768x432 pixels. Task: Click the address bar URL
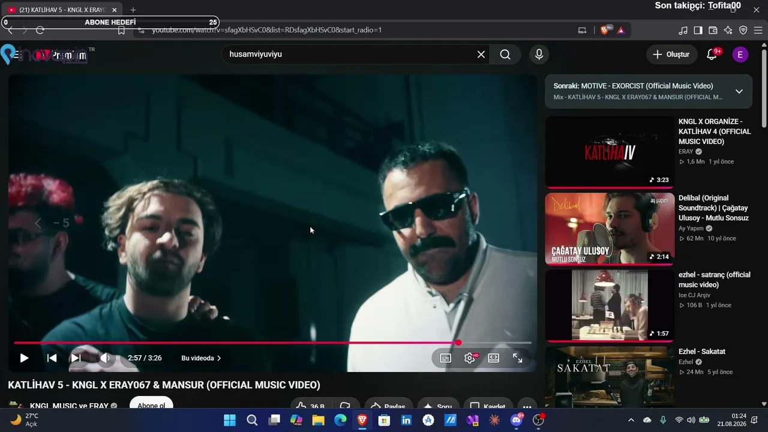click(x=267, y=30)
